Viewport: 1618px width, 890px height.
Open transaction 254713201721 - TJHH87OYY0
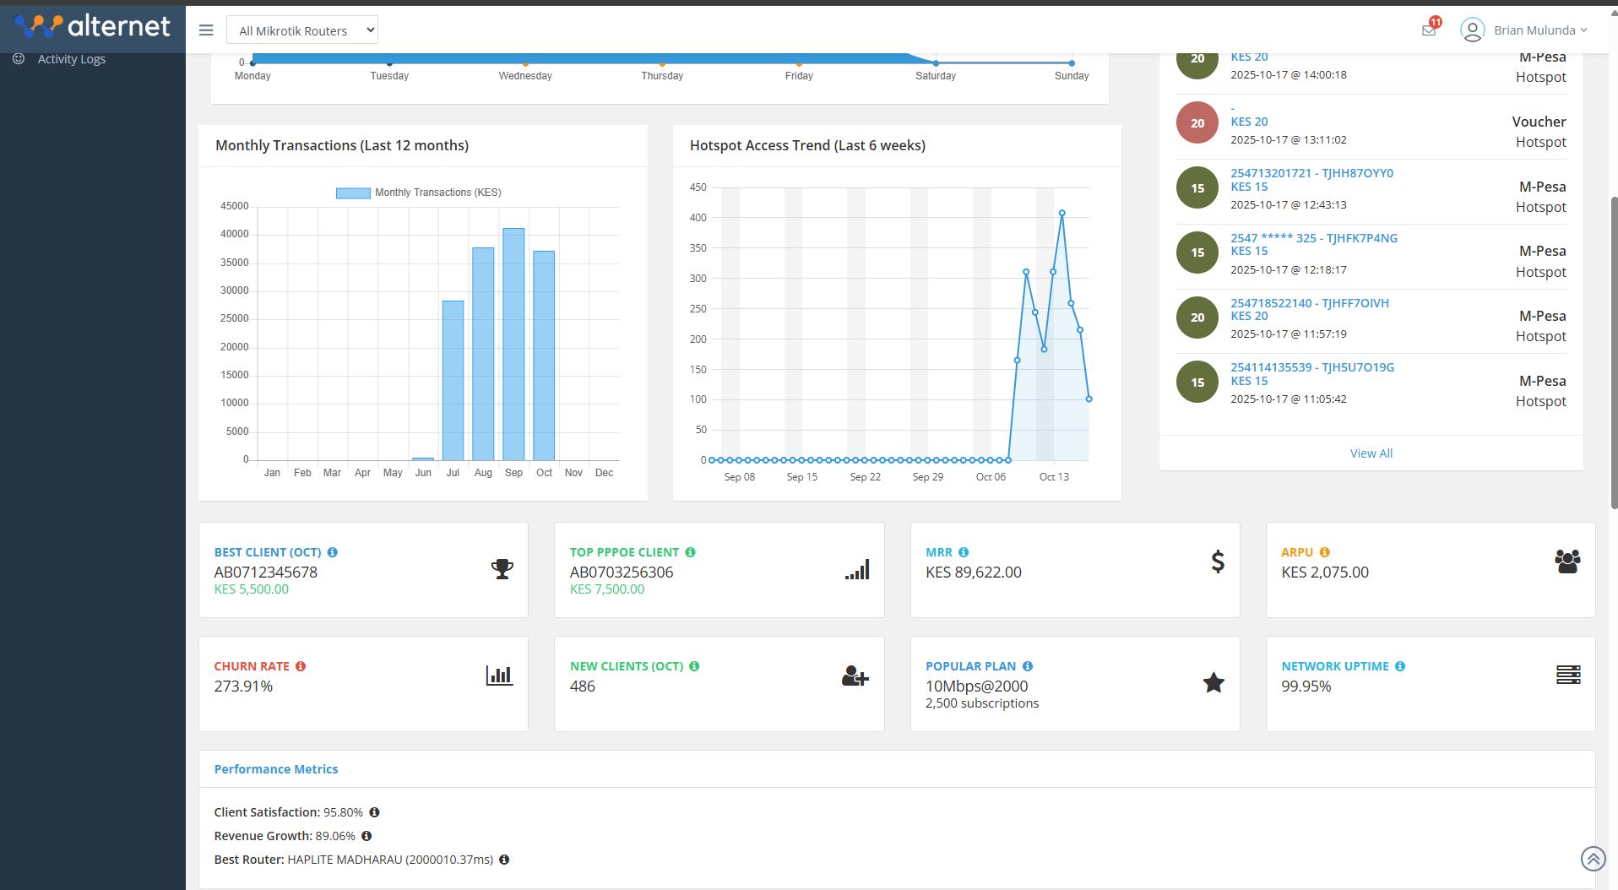[x=1311, y=173]
